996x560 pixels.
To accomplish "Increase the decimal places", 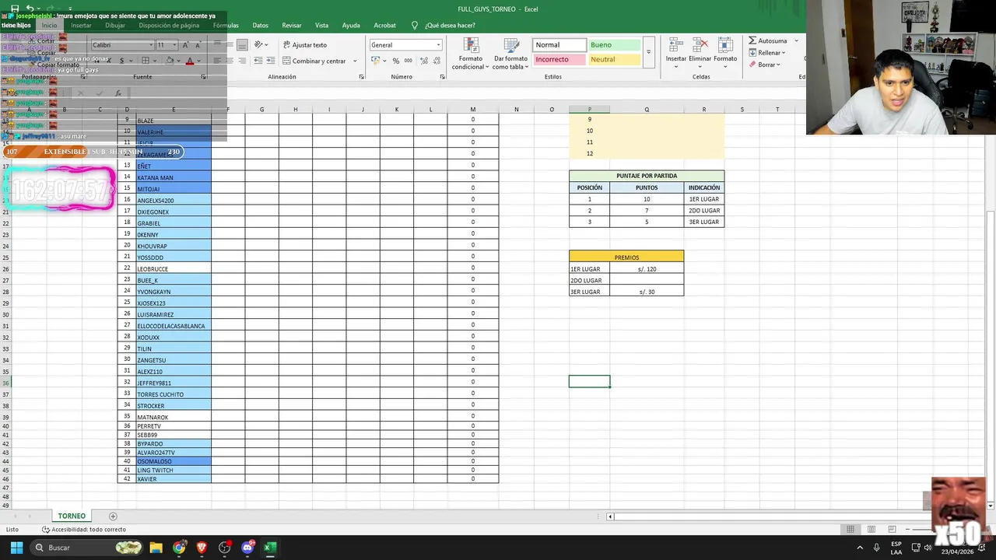I will 423,61.
